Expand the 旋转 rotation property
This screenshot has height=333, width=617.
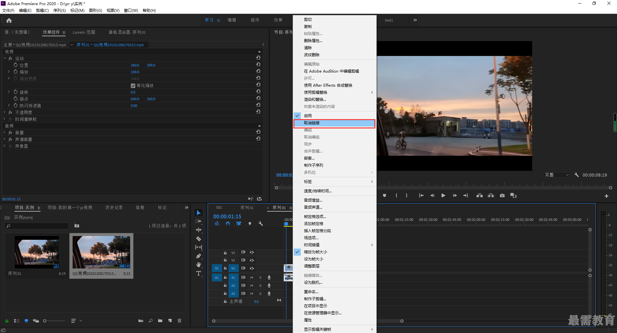[x=9, y=92]
